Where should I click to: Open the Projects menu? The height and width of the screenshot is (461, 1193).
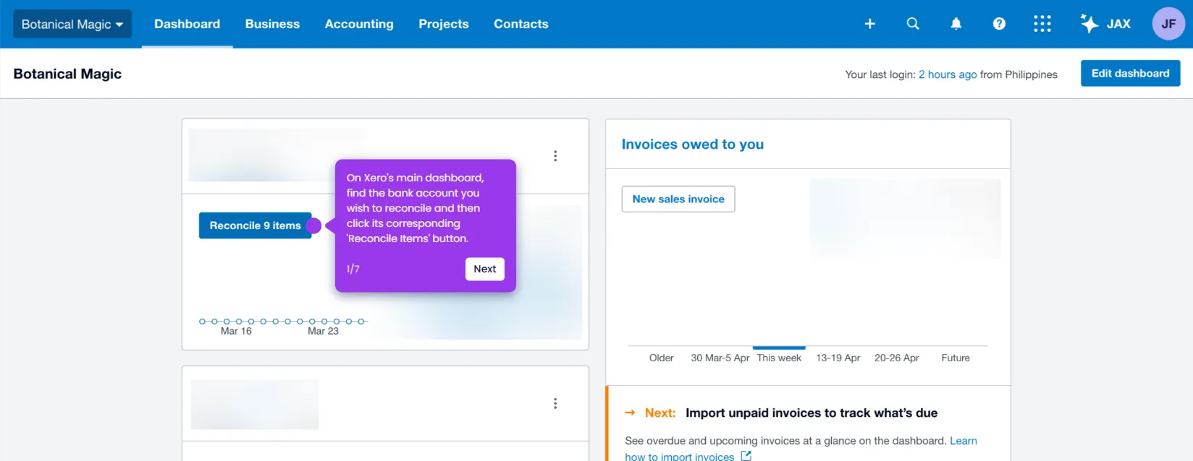[444, 24]
